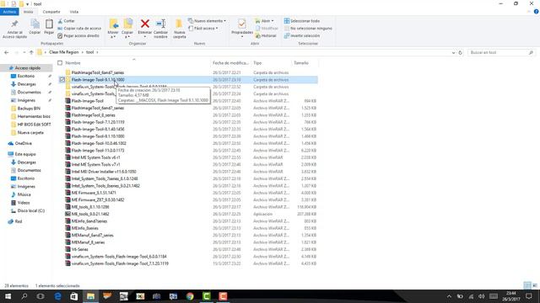540x303 pixels.
Task: Switch to details view icon in status bar
Action: (526, 285)
